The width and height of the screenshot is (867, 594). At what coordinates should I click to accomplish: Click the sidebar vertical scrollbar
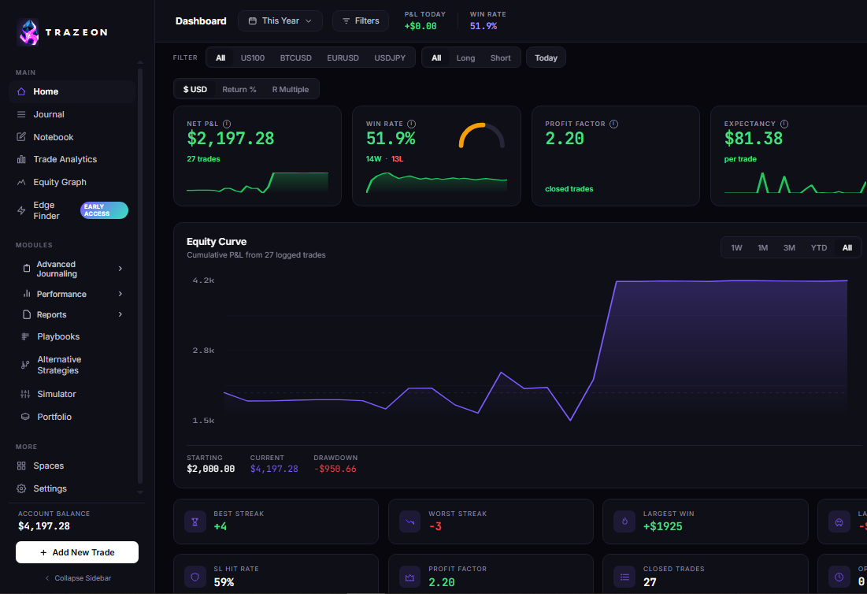pyautogui.click(x=140, y=277)
